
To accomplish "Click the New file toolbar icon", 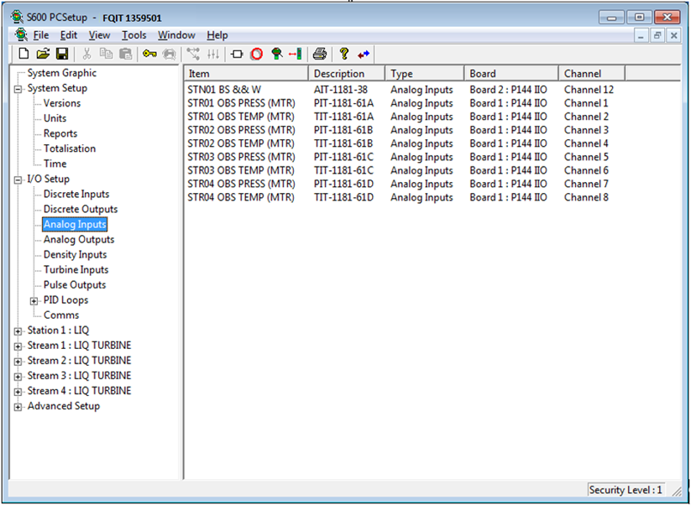I will coord(24,55).
